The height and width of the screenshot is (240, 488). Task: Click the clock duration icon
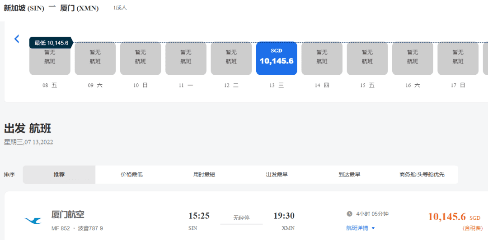click(x=349, y=214)
